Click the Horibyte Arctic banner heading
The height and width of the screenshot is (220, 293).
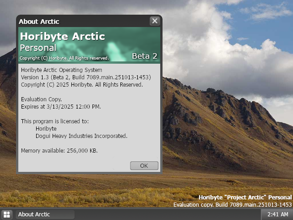(62, 36)
